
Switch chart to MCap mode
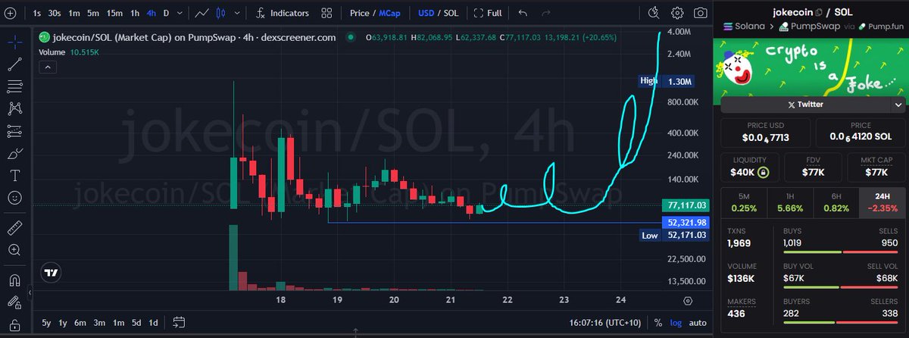(390, 13)
